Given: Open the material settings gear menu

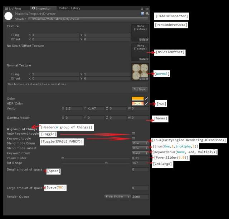Looking at the screenshot, I should coord(147,14).
